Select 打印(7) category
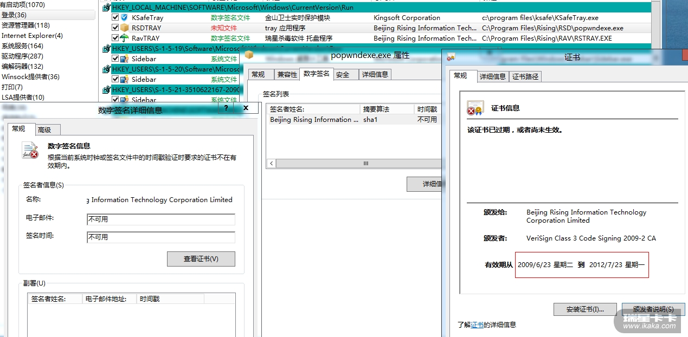Image resolution: width=688 pixels, height=337 pixels. click(x=12, y=87)
